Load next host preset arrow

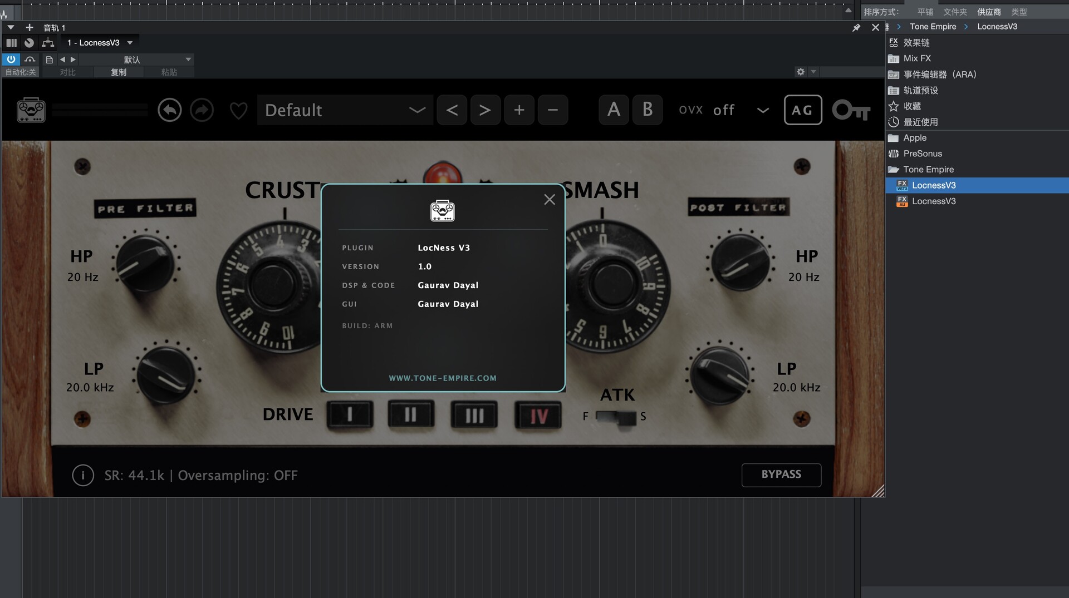click(x=73, y=60)
